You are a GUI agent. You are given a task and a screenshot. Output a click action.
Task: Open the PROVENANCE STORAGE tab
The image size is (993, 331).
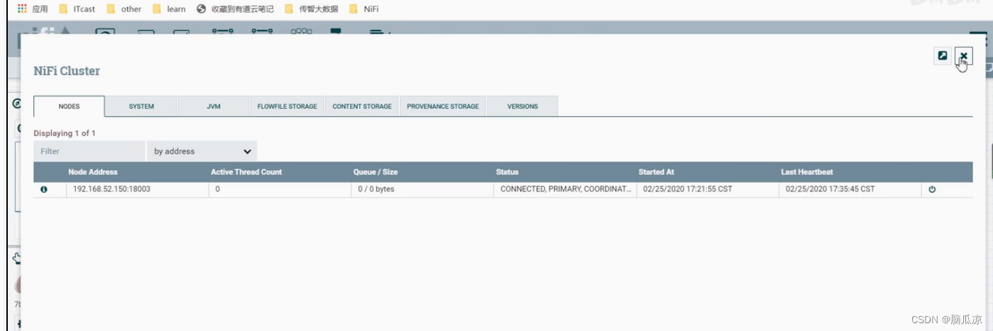click(443, 106)
